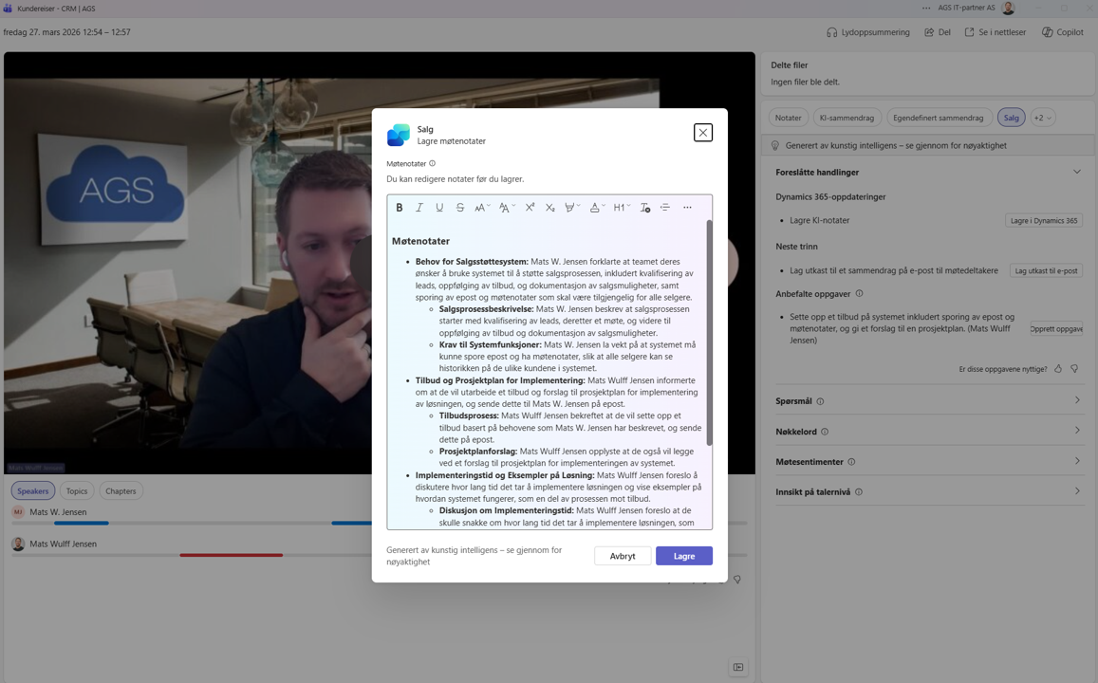This screenshot has width=1098, height=683.
Task: Clear formatting with the eraser-T icon
Action: pos(644,208)
